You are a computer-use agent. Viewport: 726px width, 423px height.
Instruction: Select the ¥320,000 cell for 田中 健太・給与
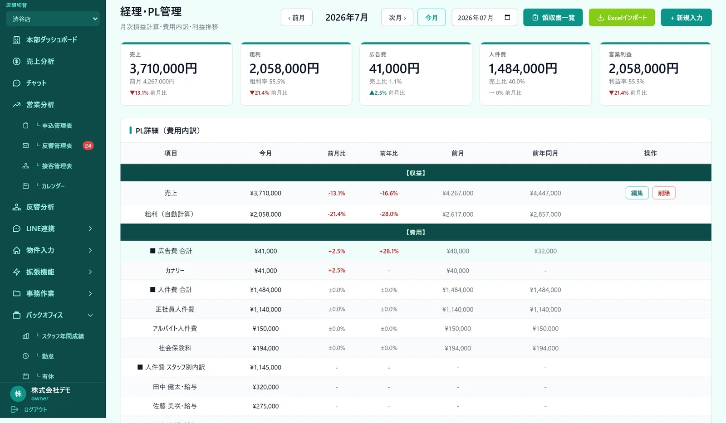point(265,387)
